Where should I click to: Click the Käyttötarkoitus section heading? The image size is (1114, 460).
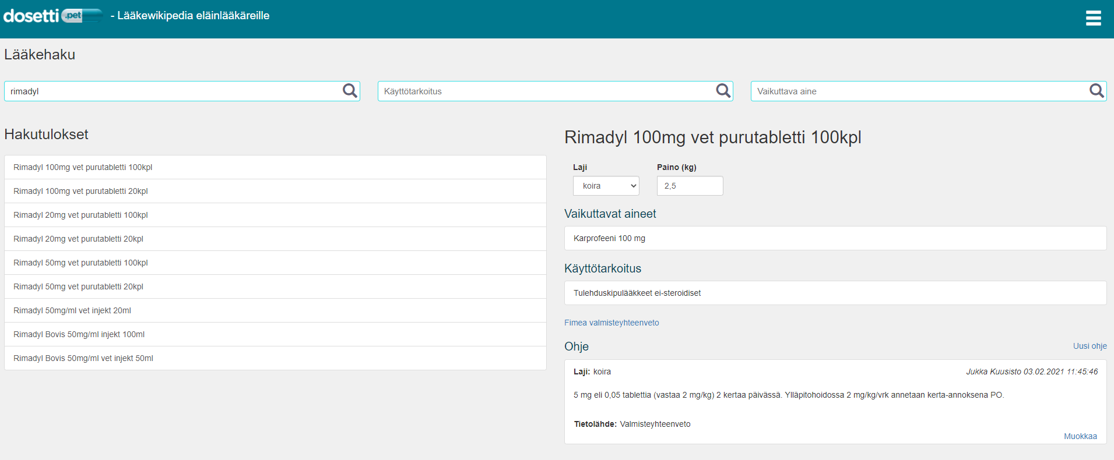(603, 268)
